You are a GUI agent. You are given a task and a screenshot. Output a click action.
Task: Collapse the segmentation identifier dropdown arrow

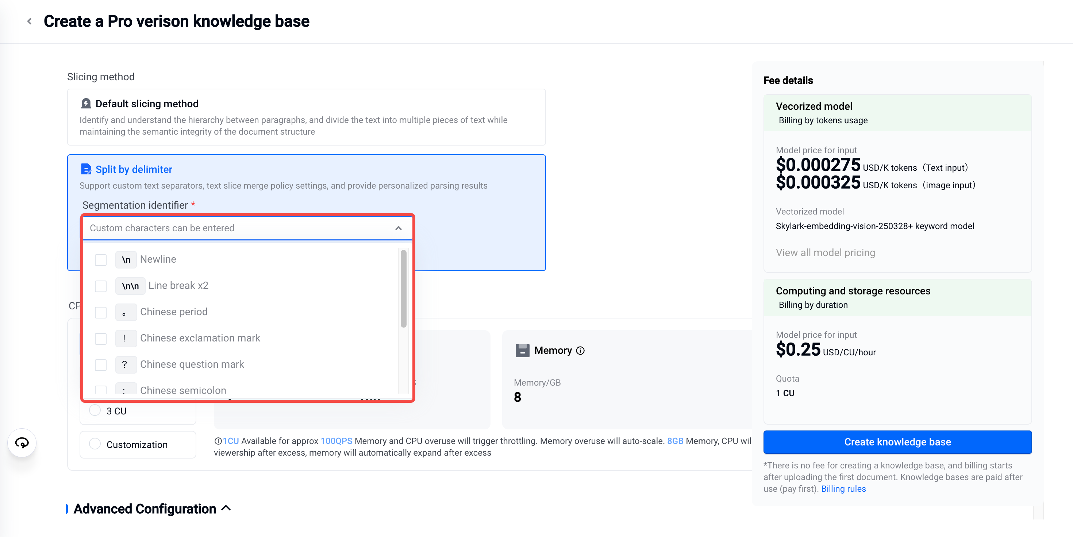click(398, 228)
